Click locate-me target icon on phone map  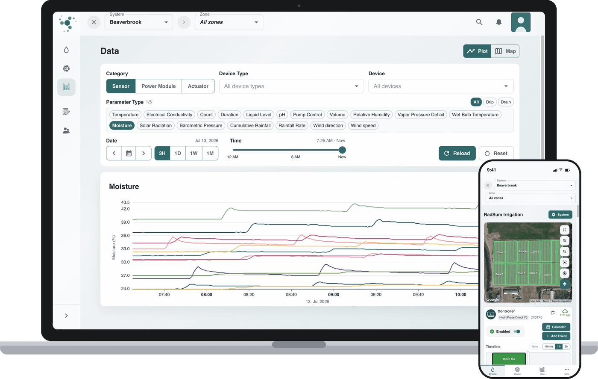pos(565,273)
